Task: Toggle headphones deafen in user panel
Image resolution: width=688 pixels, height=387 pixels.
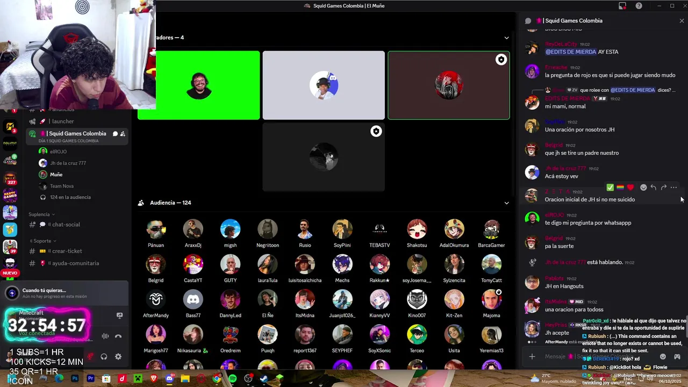Action: click(x=104, y=356)
